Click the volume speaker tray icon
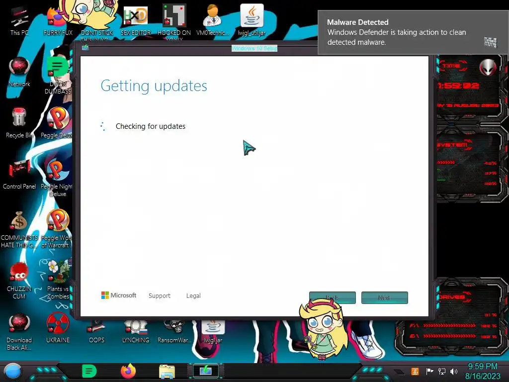 click(x=454, y=371)
